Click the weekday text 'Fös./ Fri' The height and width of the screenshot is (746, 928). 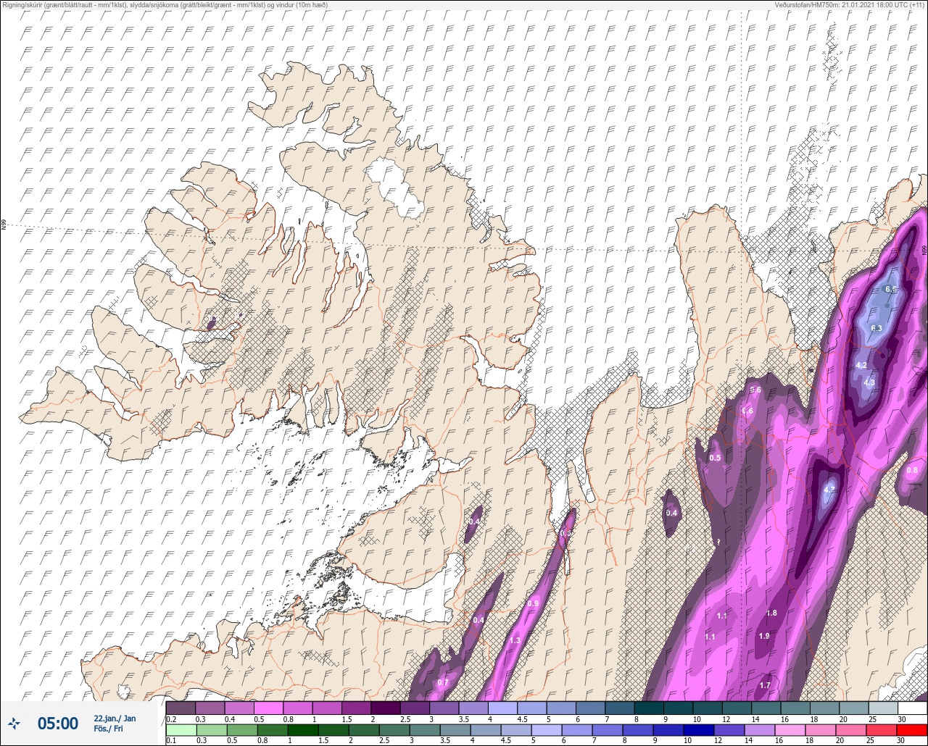coord(108,729)
